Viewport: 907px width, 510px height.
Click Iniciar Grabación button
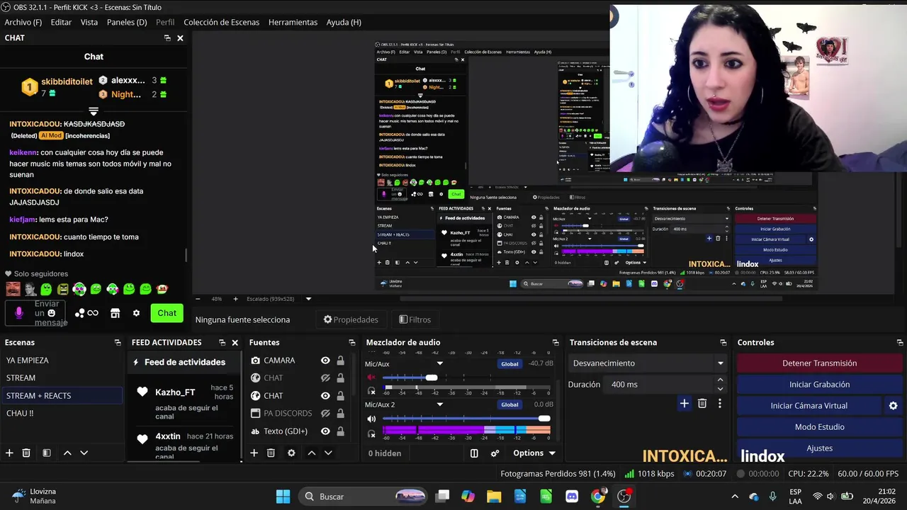819,385
